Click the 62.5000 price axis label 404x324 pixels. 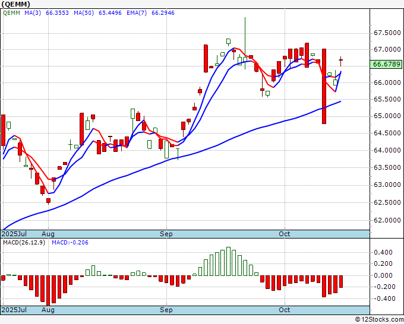coord(387,202)
